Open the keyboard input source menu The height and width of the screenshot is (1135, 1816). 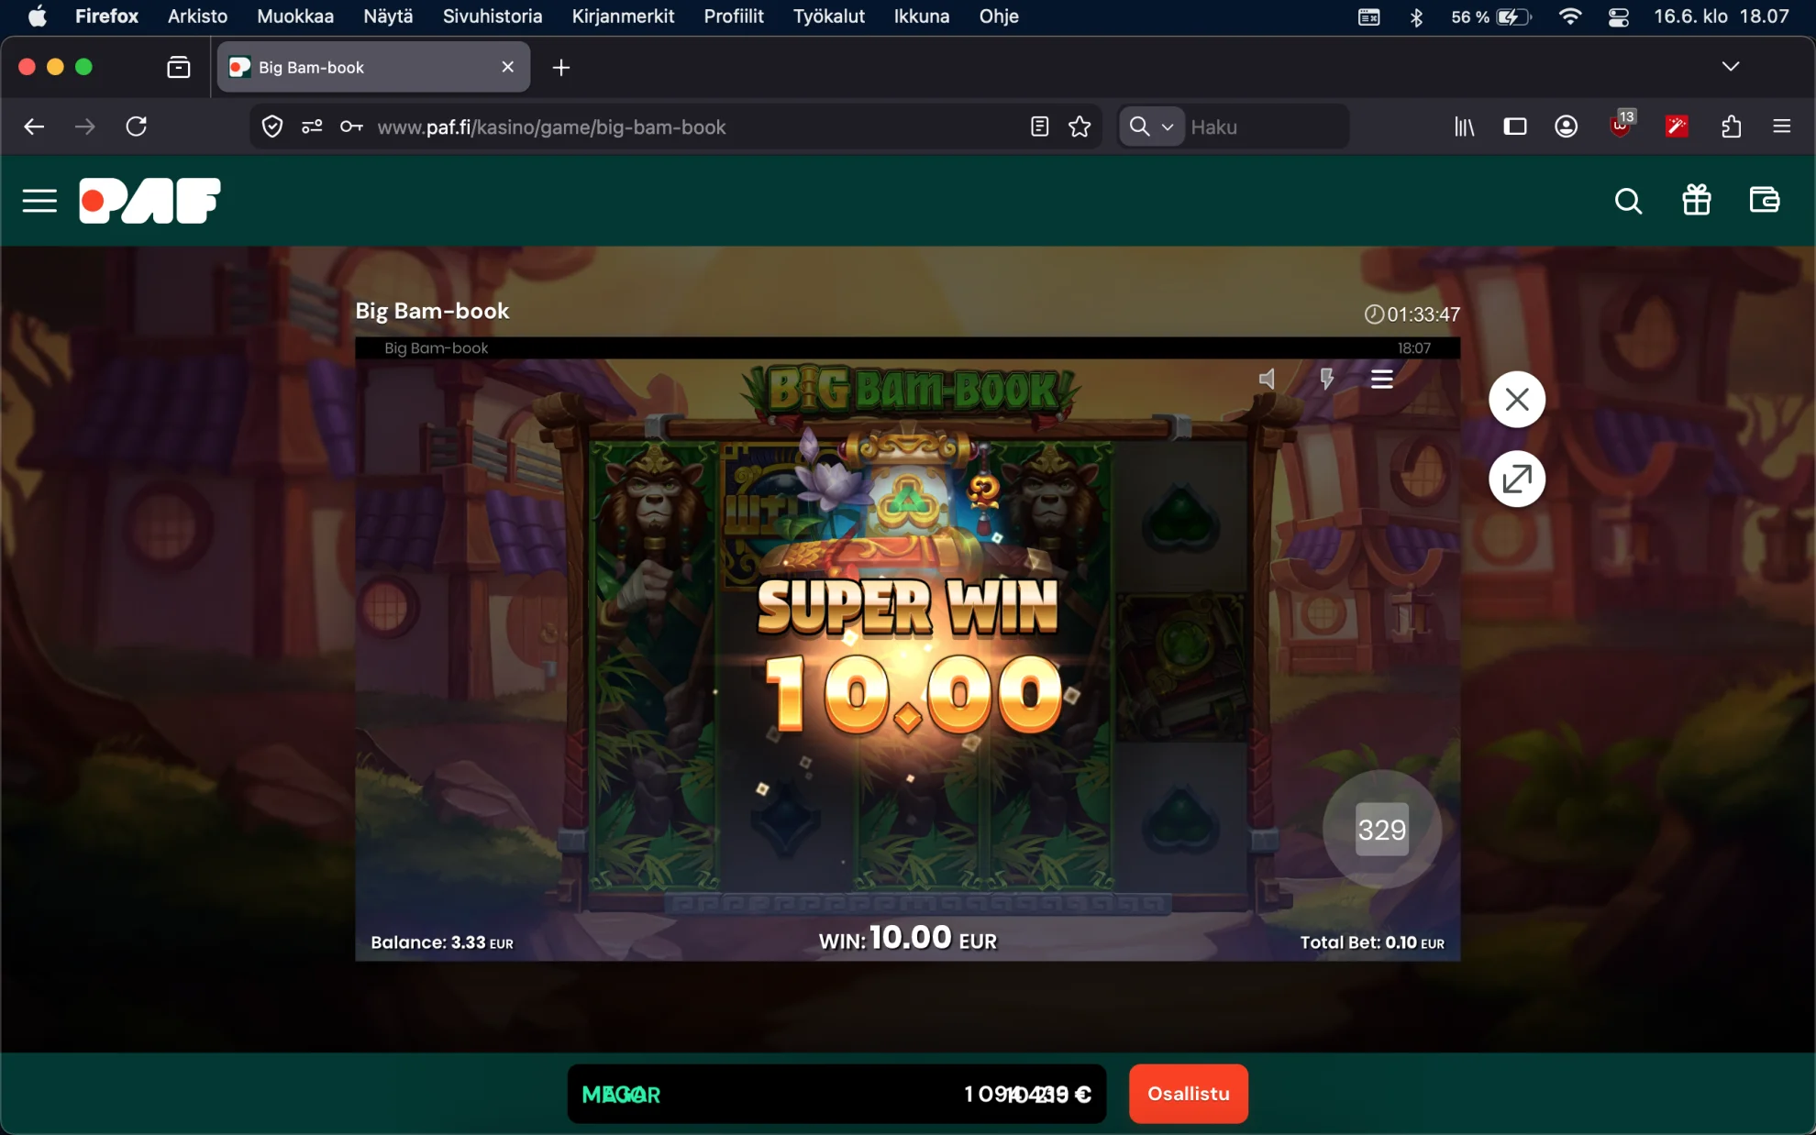pyautogui.click(x=1368, y=17)
